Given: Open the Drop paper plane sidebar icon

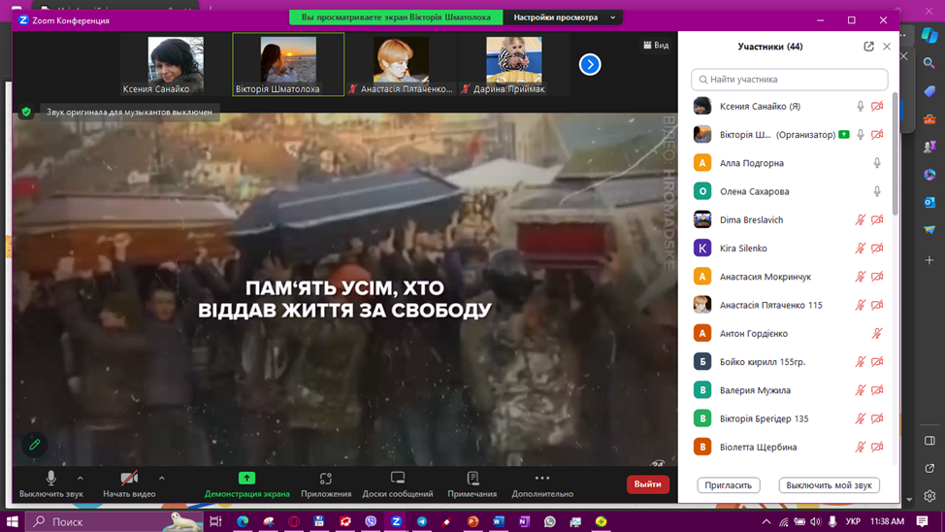Looking at the screenshot, I should [x=929, y=230].
